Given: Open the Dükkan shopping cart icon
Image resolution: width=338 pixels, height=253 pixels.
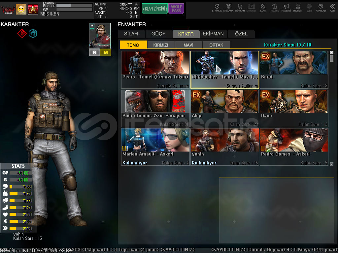Looking at the screenshot, I should (x=240, y=8).
